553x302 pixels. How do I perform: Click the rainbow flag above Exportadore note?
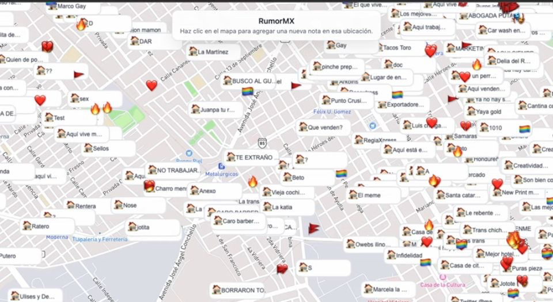[x=397, y=95]
